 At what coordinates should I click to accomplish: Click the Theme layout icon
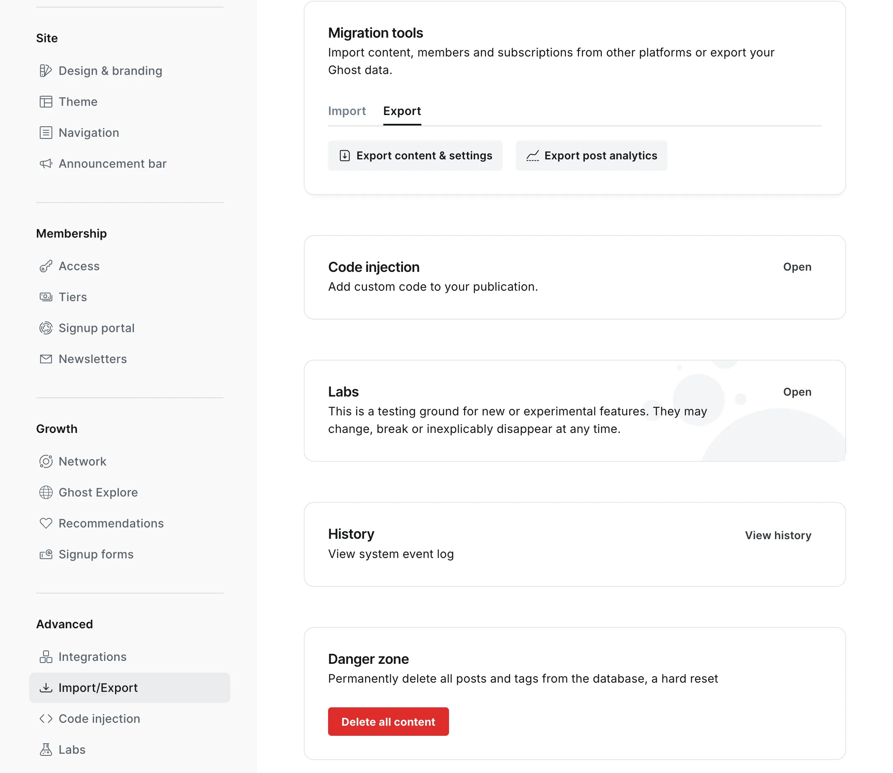tap(46, 102)
